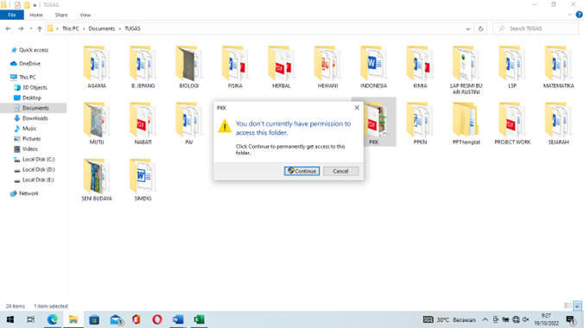The width and height of the screenshot is (584, 328).
Task: Open the LSP folder
Action: coord(512,67)
